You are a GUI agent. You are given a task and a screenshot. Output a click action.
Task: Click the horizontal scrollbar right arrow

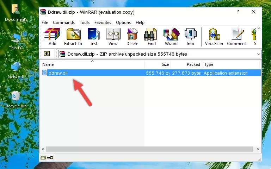(258, 149)
